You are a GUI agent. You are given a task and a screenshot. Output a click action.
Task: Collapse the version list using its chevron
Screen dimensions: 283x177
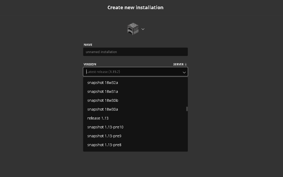184,72
